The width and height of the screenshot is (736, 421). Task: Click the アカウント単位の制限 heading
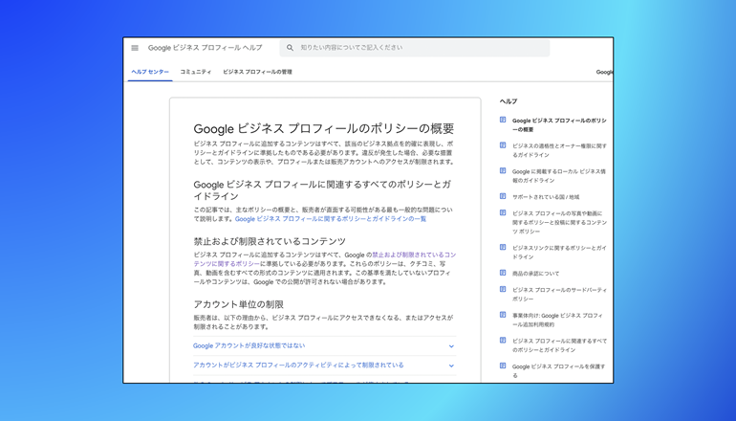pos(238,304)
